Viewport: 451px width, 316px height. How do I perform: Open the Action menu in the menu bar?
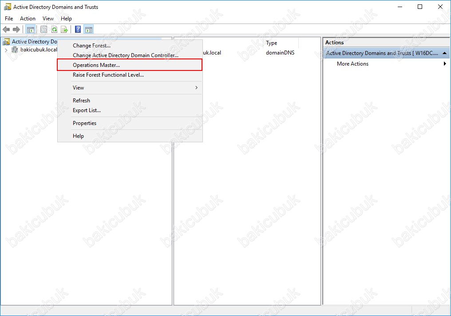[x=28, y=18]
